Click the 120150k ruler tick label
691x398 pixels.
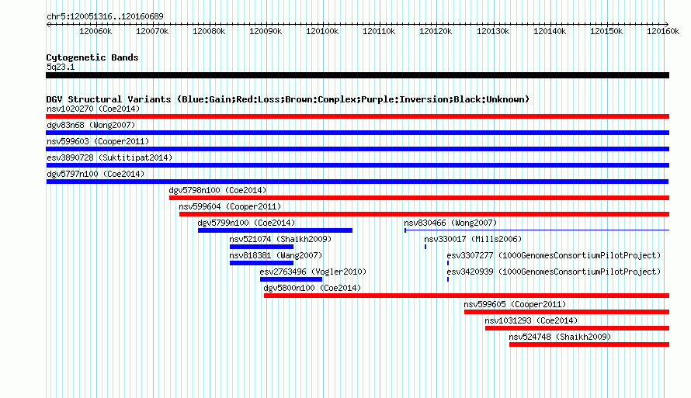click(x=606, y=31)
